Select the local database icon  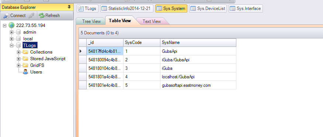coord(18,39)
